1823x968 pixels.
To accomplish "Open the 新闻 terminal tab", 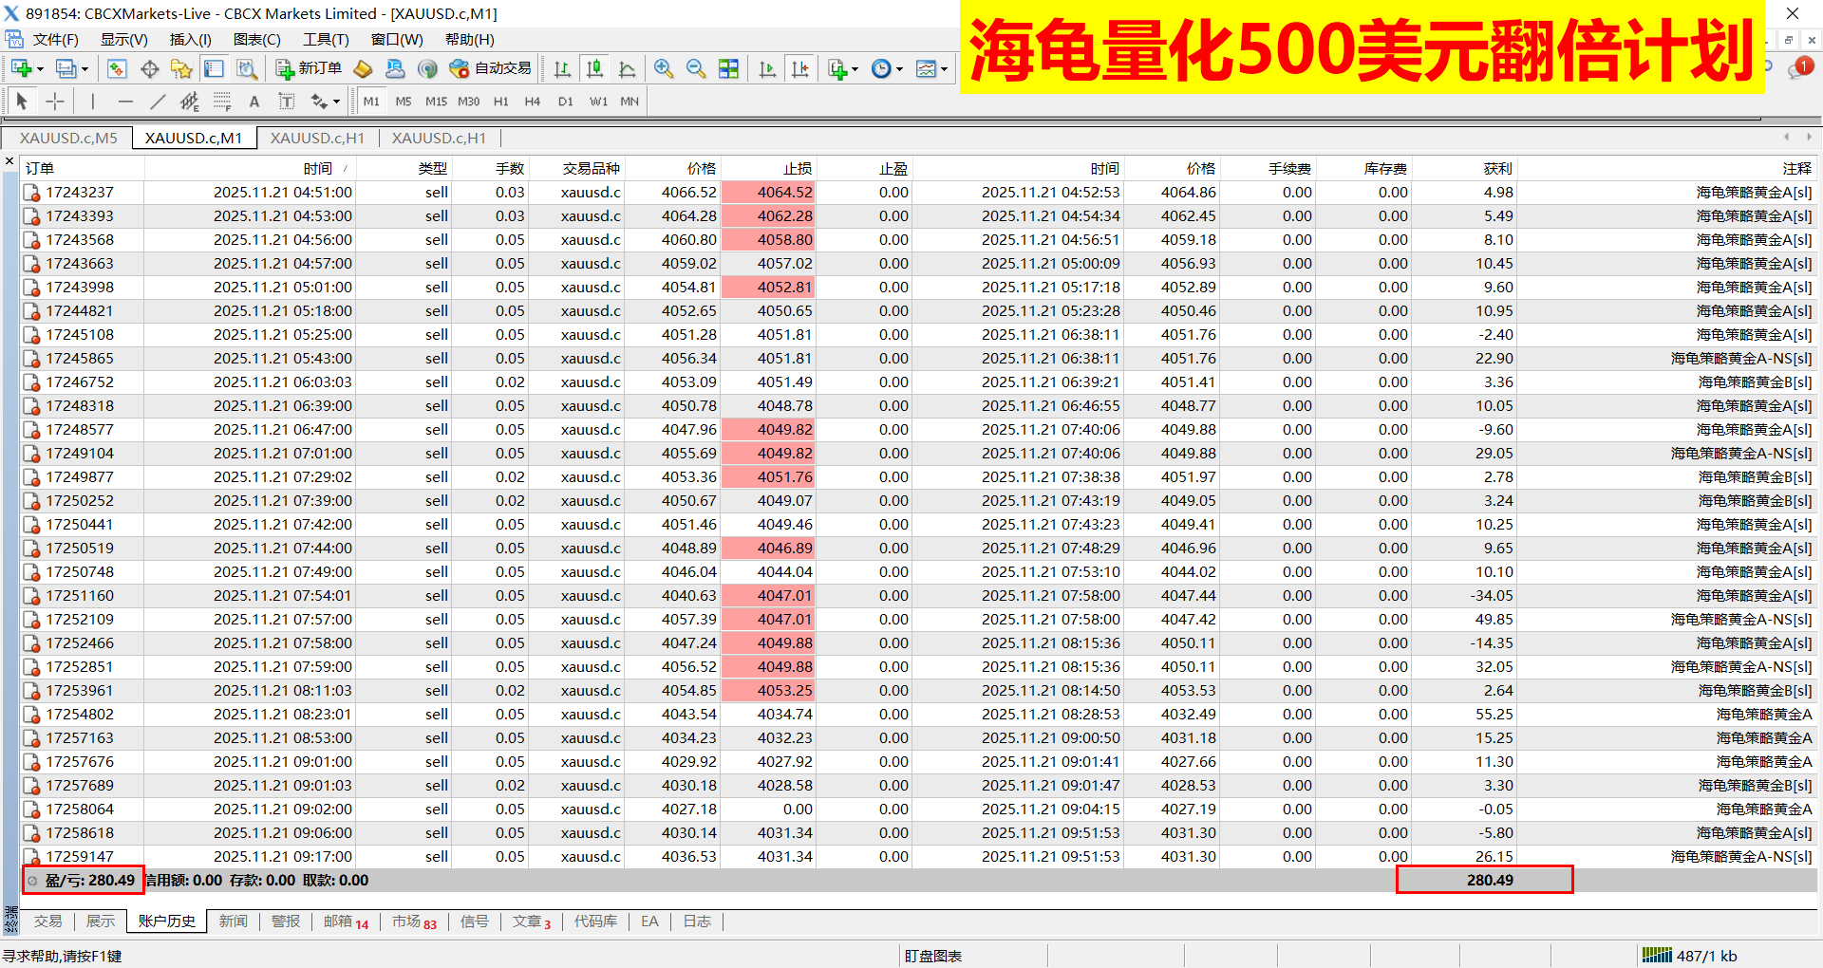I will tap(234, 921).
